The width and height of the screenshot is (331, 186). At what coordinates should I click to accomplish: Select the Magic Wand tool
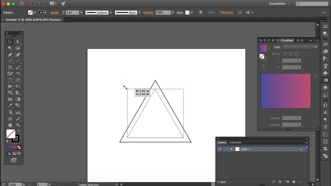pyautogui.click(x=10, y=48)
